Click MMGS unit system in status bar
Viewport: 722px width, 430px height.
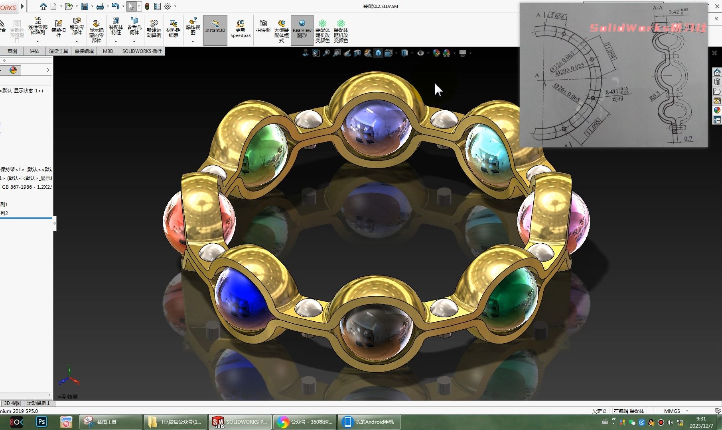click(x=672, y=411)
